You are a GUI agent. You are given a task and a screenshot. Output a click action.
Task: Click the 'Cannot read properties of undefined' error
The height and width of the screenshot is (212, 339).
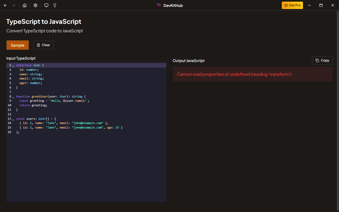(x=234, y=74)
